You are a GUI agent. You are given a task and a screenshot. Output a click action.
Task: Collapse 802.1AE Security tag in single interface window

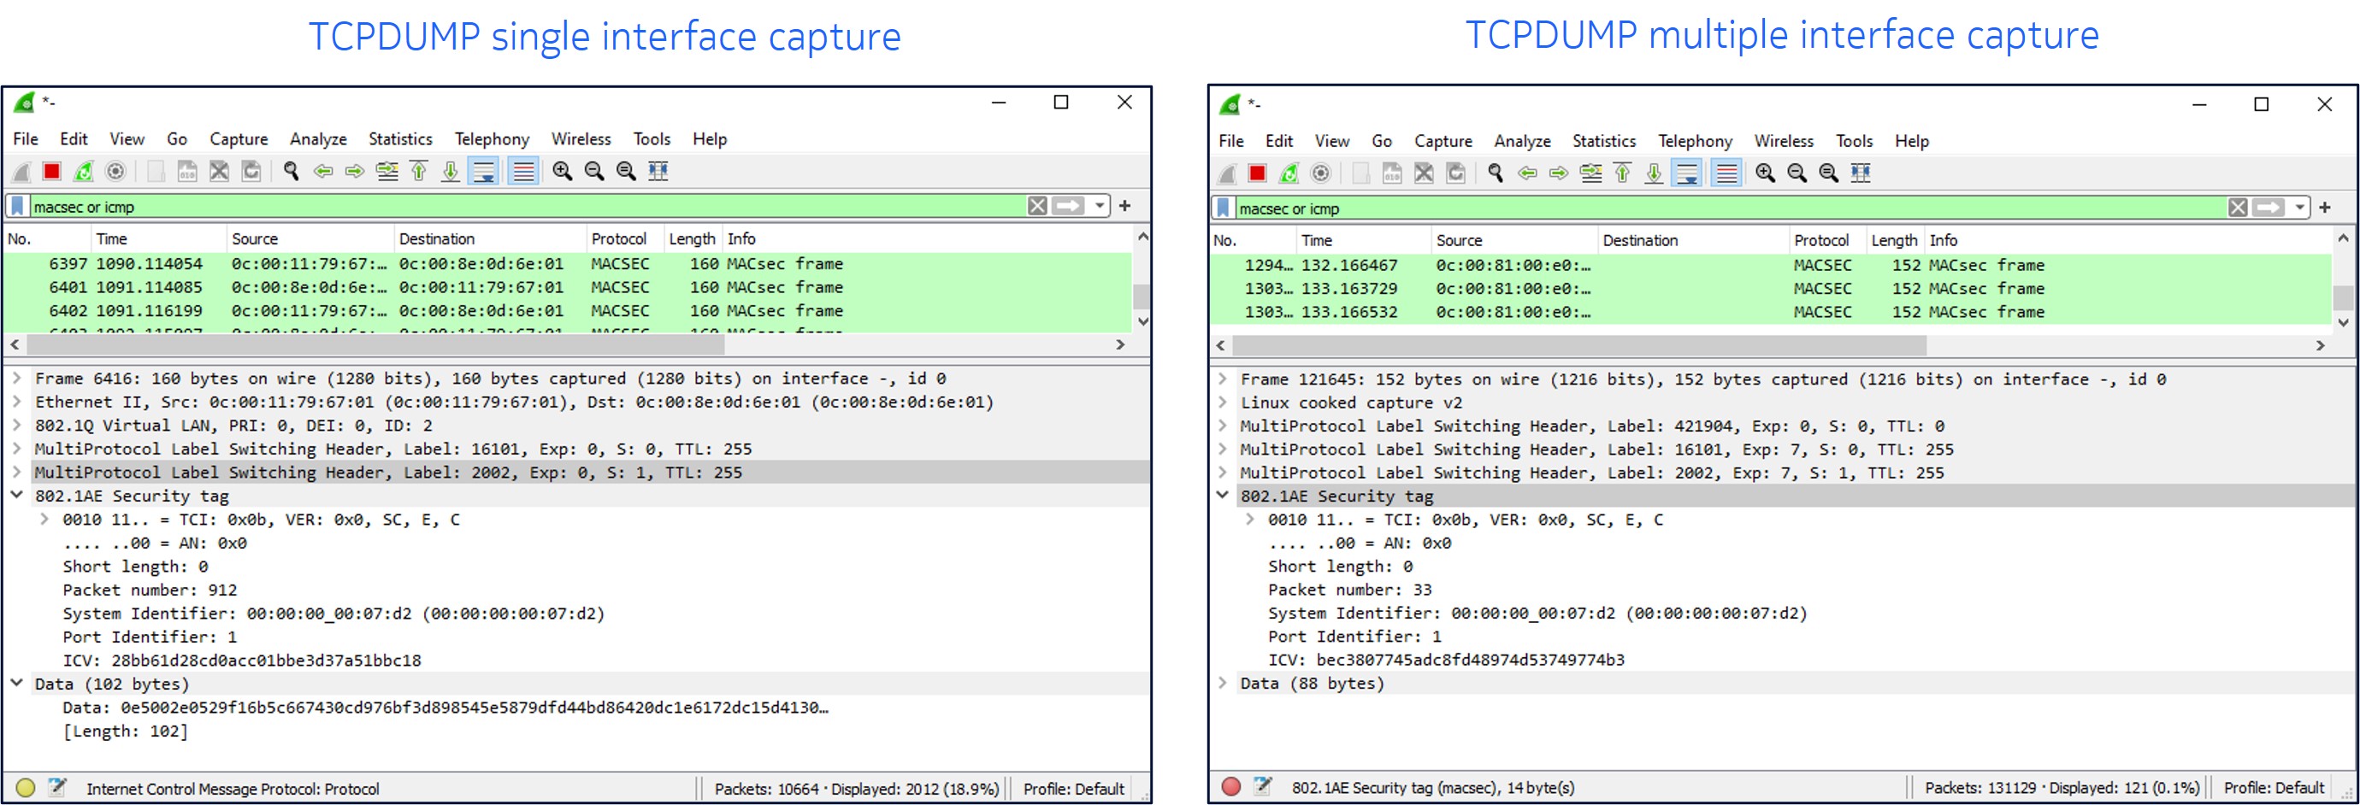pos(16,495)
